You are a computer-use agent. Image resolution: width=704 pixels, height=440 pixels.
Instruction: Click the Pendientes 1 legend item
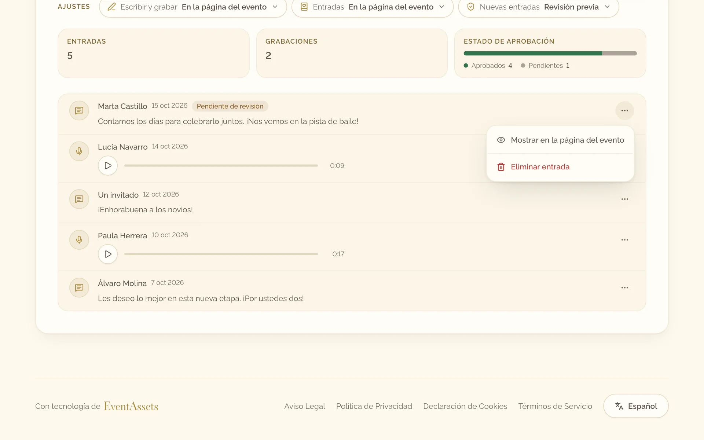click(x=545, y=66)
